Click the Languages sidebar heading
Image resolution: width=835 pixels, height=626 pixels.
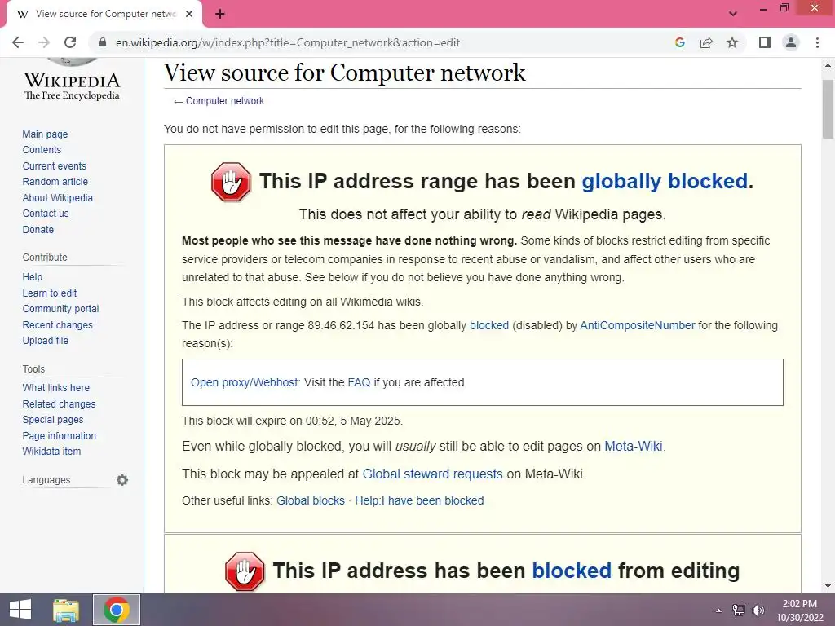tap(46, 480)
